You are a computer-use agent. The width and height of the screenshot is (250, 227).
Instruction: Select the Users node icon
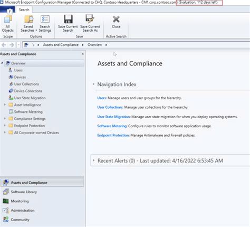point(11,70)
